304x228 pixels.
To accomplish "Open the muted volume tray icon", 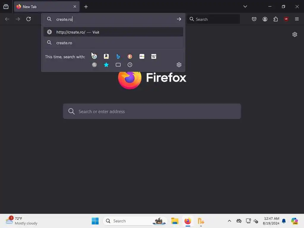I will click(x=256, y=221).
